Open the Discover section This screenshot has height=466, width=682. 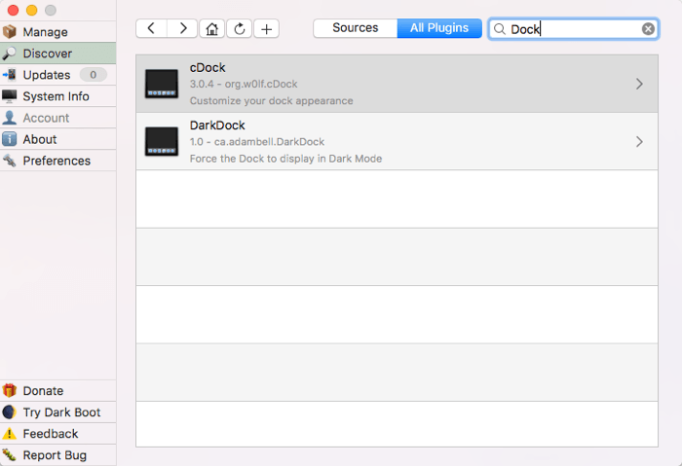pos(57,53)
